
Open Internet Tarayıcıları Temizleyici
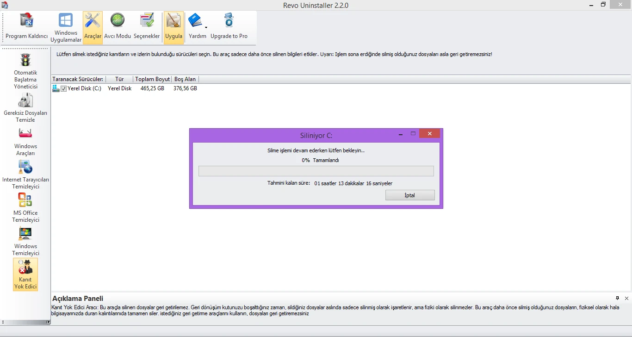tap(25, 174)
